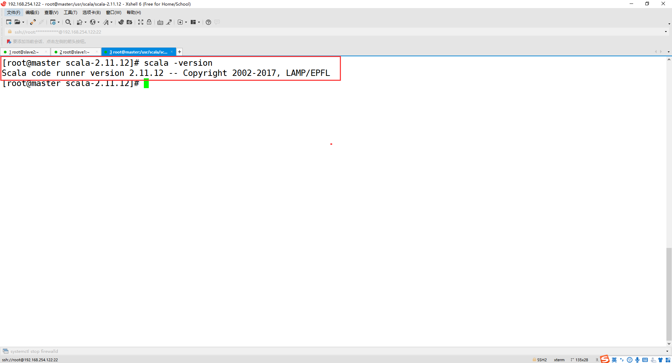Lock the screen with the padlock icon
The image size is (672, 363).
coord(149,22)
